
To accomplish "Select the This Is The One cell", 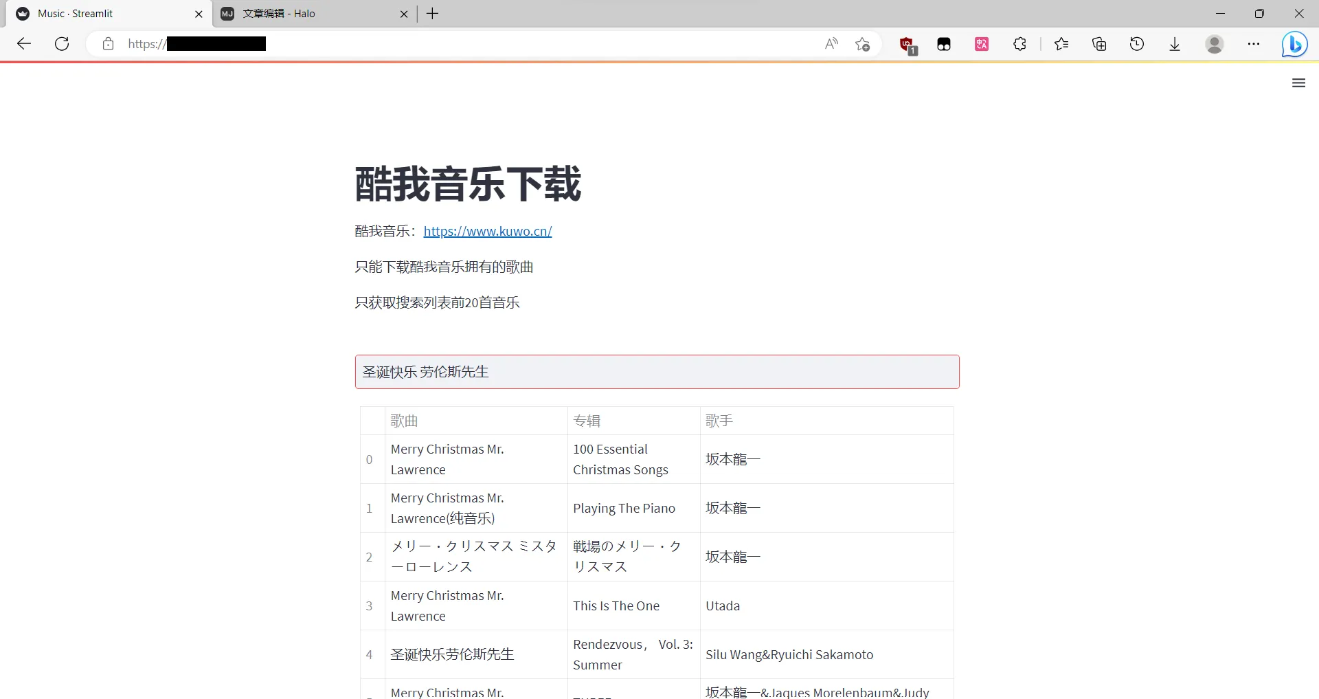I will click(633, 606).
